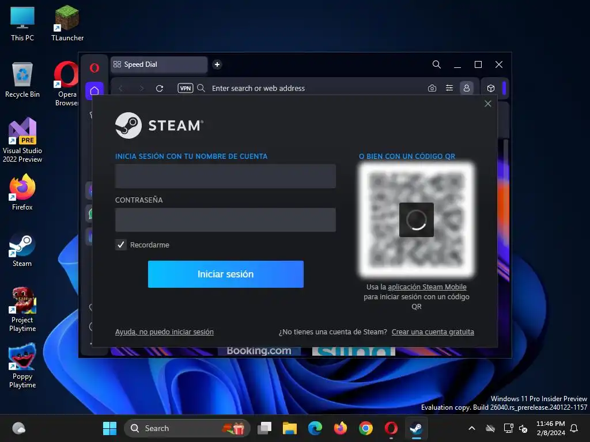
Task: Open File Explorer from taskbar
Action: (290, 428)
